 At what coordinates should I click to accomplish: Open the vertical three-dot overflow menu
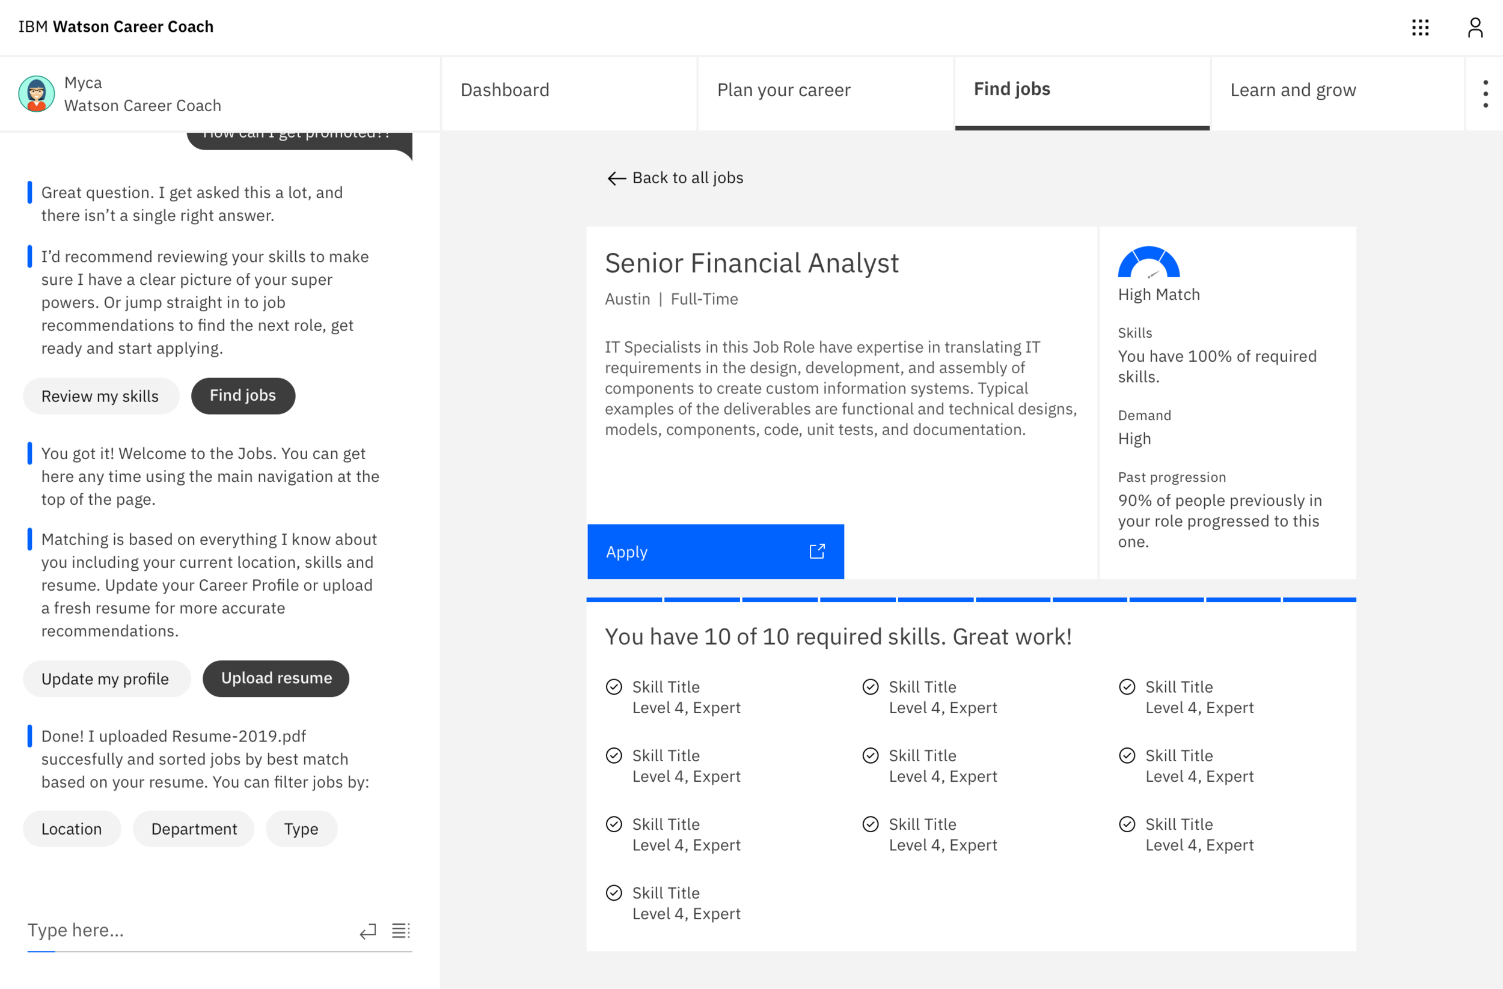tap(1485, 94)
